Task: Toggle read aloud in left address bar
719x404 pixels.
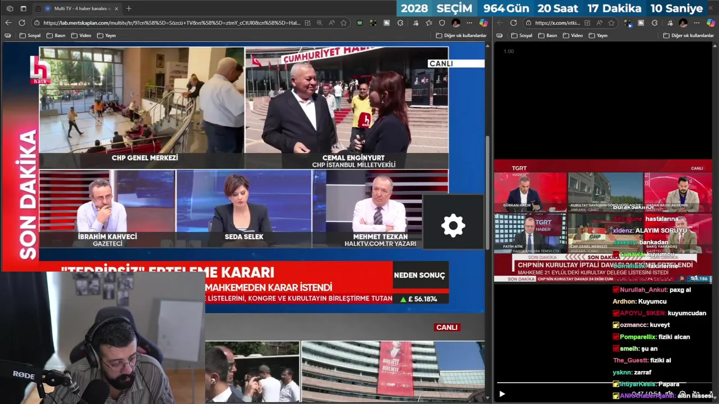Action: 331,23
